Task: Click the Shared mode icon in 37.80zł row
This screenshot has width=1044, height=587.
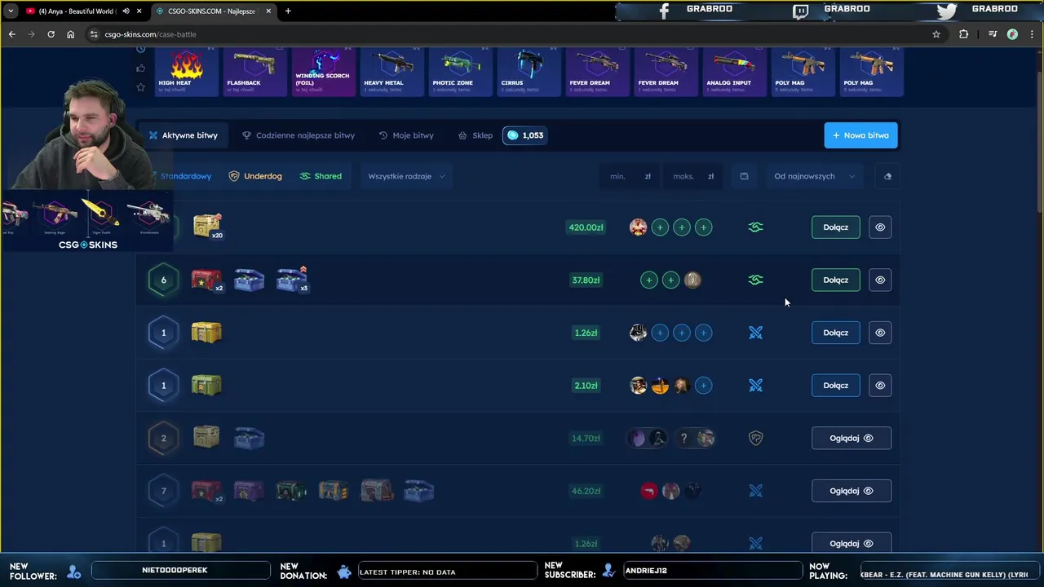Action: [755, 280]
